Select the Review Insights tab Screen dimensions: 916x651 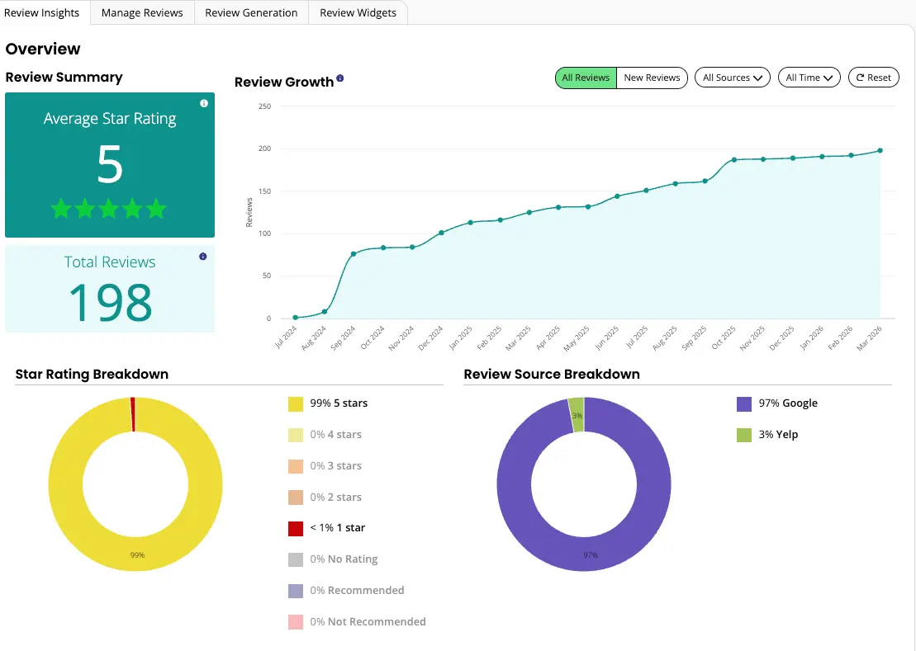(x=42, y=12)
